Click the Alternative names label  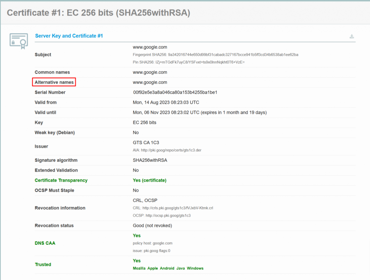click(54, 82)
